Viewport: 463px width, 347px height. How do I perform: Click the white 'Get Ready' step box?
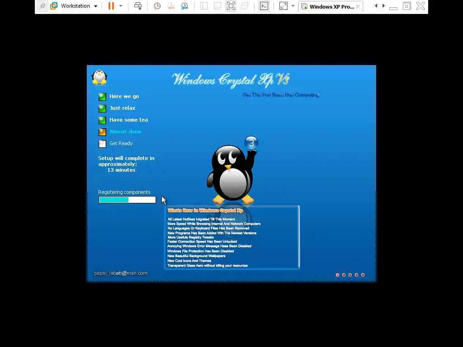click(102, 144)
